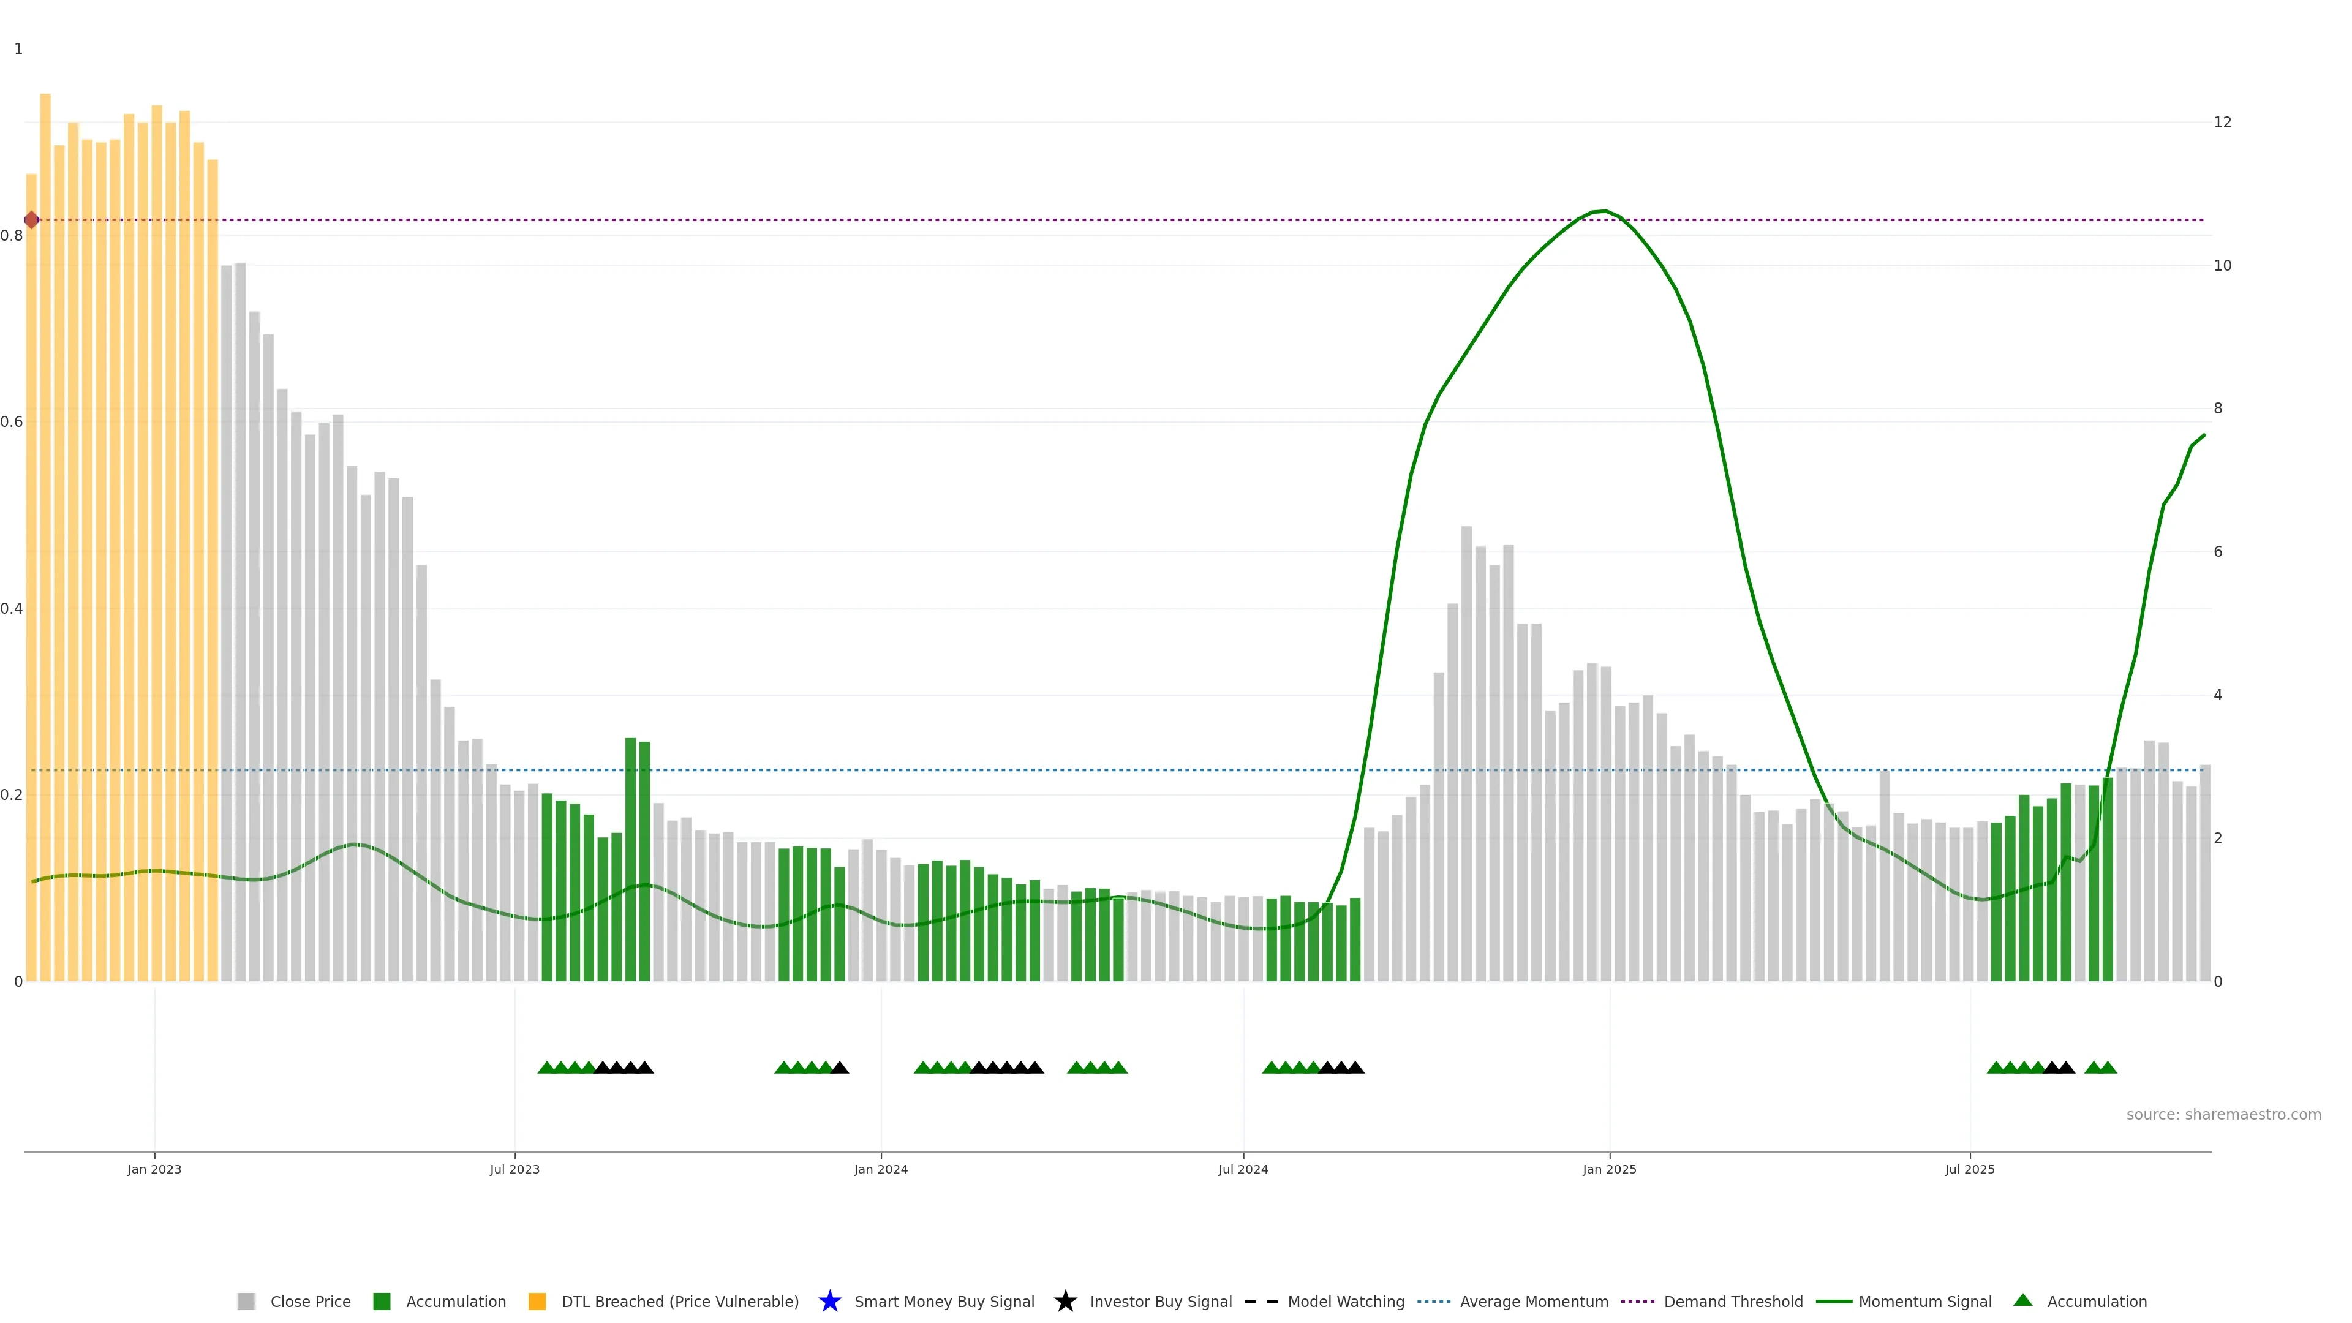Click the red diamond demand threshold marker
The image size is (2352, 1323).
click(32, 220)
